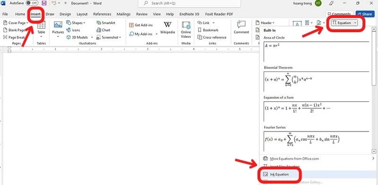Viewport: 378px width, 185px height.
Task: Select the Area of Circle equation
Action: pyautogui.click(x=316, y=52)
